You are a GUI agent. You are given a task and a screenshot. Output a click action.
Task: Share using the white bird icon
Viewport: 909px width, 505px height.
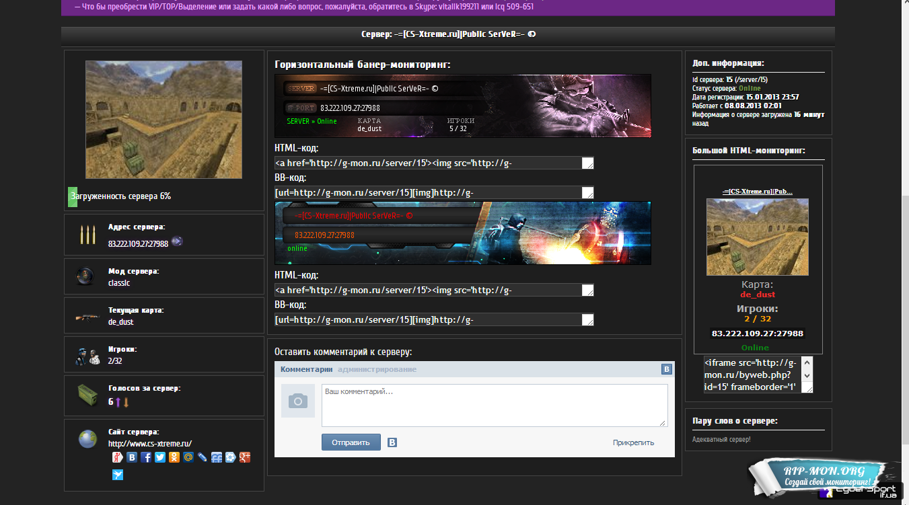[118, 475]
